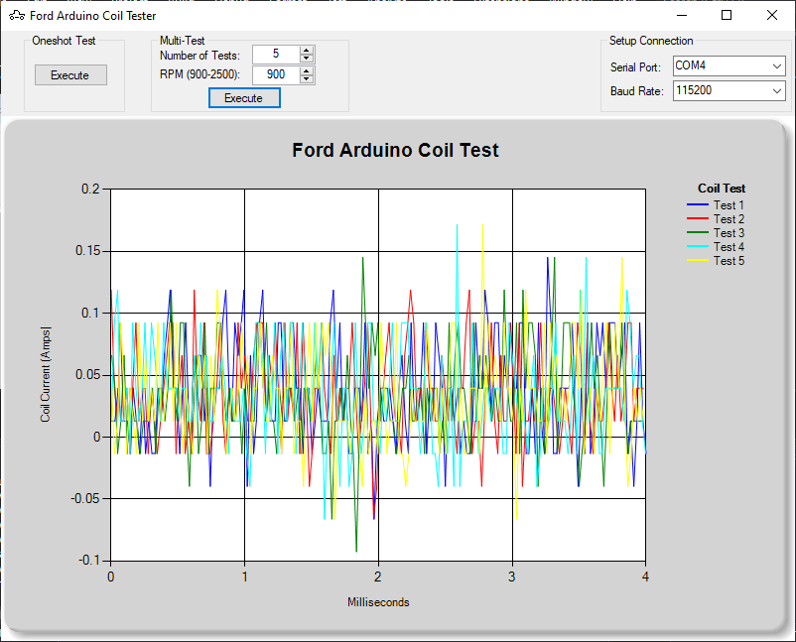The image size is (796, 642).
Task: Maximize the Coil Tester window
Action: (727, 16)
